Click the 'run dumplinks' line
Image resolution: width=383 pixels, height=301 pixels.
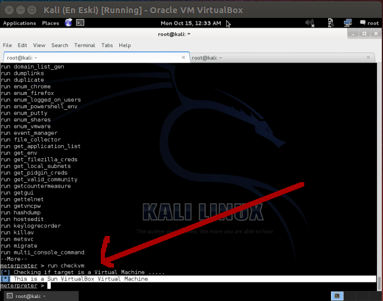(22, 73)
